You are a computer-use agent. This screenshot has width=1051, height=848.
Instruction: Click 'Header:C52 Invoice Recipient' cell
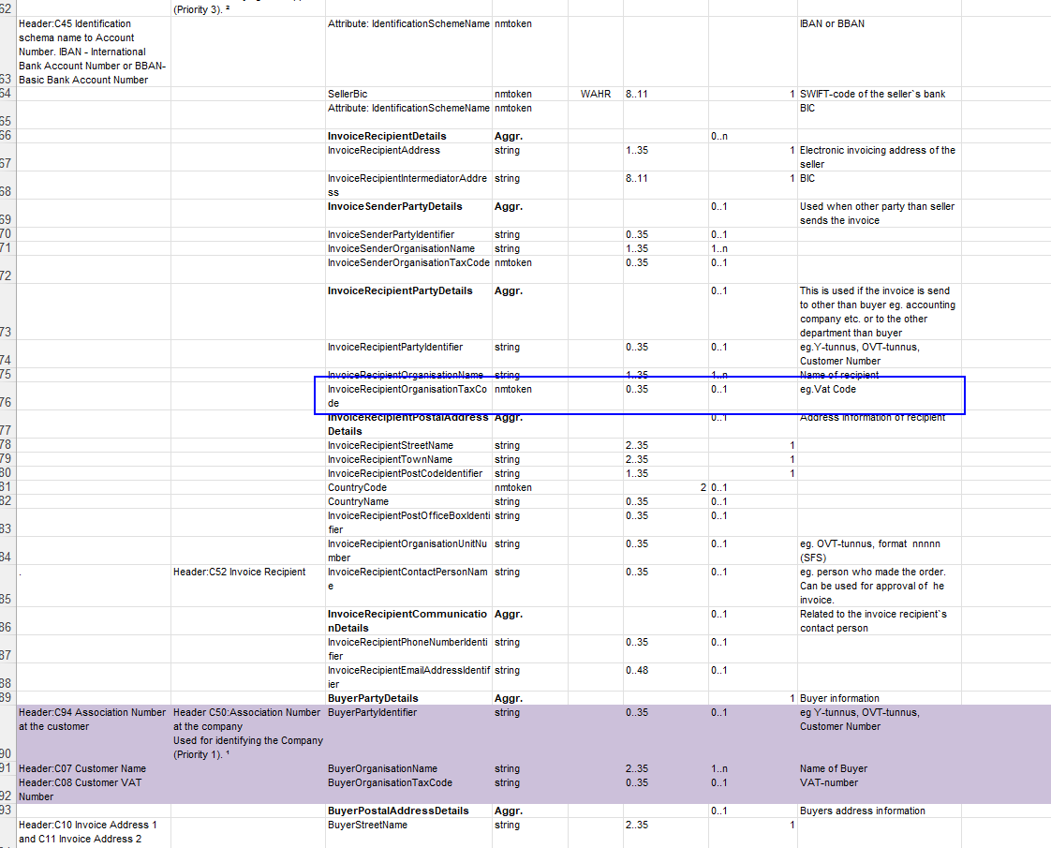click(248, 586)
